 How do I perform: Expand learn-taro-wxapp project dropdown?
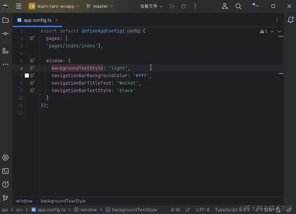pyautogui.click(x=54, y=6)
